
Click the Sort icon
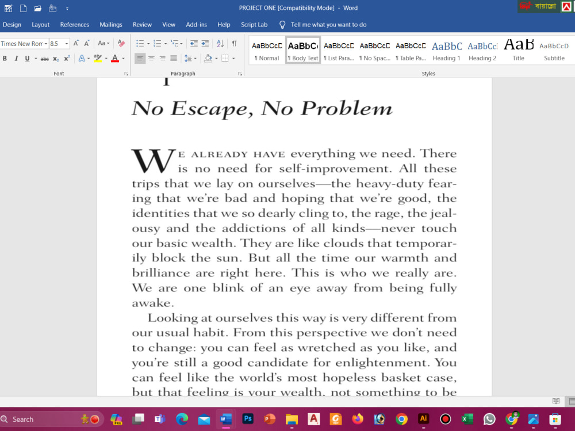pyautogui.click(x=220, y=43)
